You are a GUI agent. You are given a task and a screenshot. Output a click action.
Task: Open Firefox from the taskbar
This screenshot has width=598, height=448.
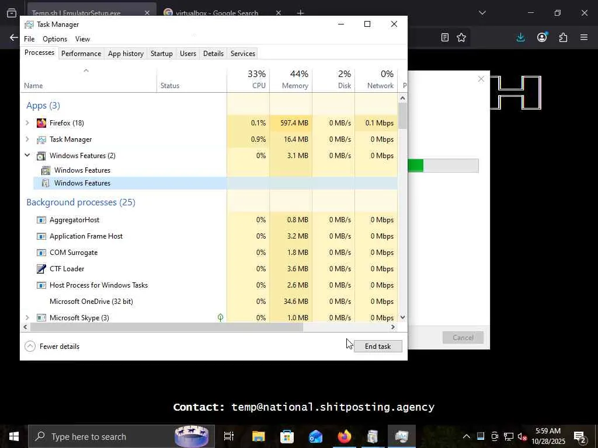[344, 436]
